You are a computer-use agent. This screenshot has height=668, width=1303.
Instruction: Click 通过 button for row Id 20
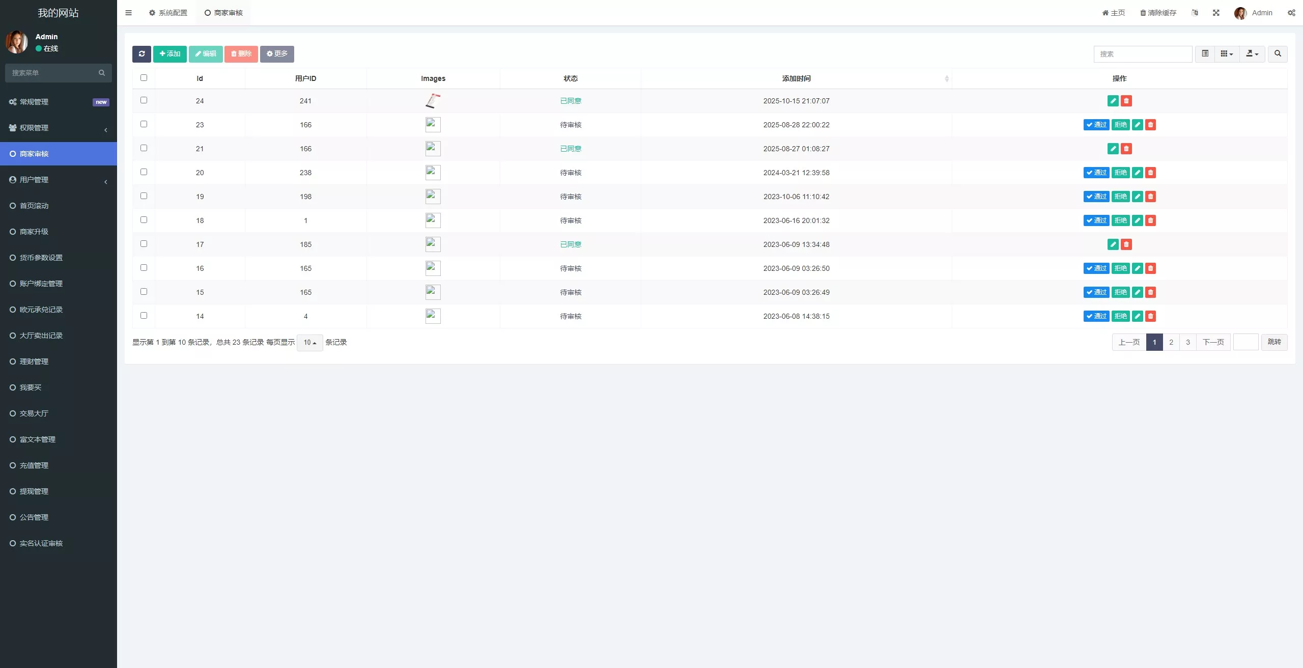pyautogui.click(x=1096, y=173)
